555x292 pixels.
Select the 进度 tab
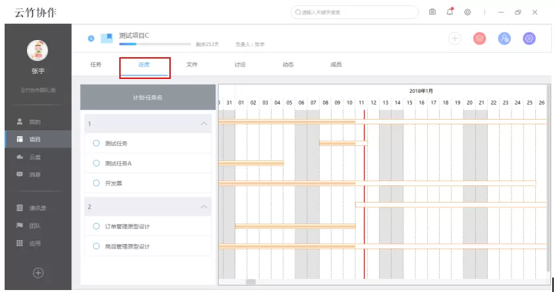[144, 64]
